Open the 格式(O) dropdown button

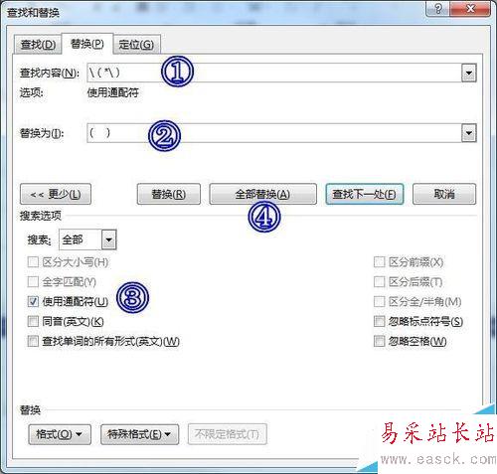60,434
